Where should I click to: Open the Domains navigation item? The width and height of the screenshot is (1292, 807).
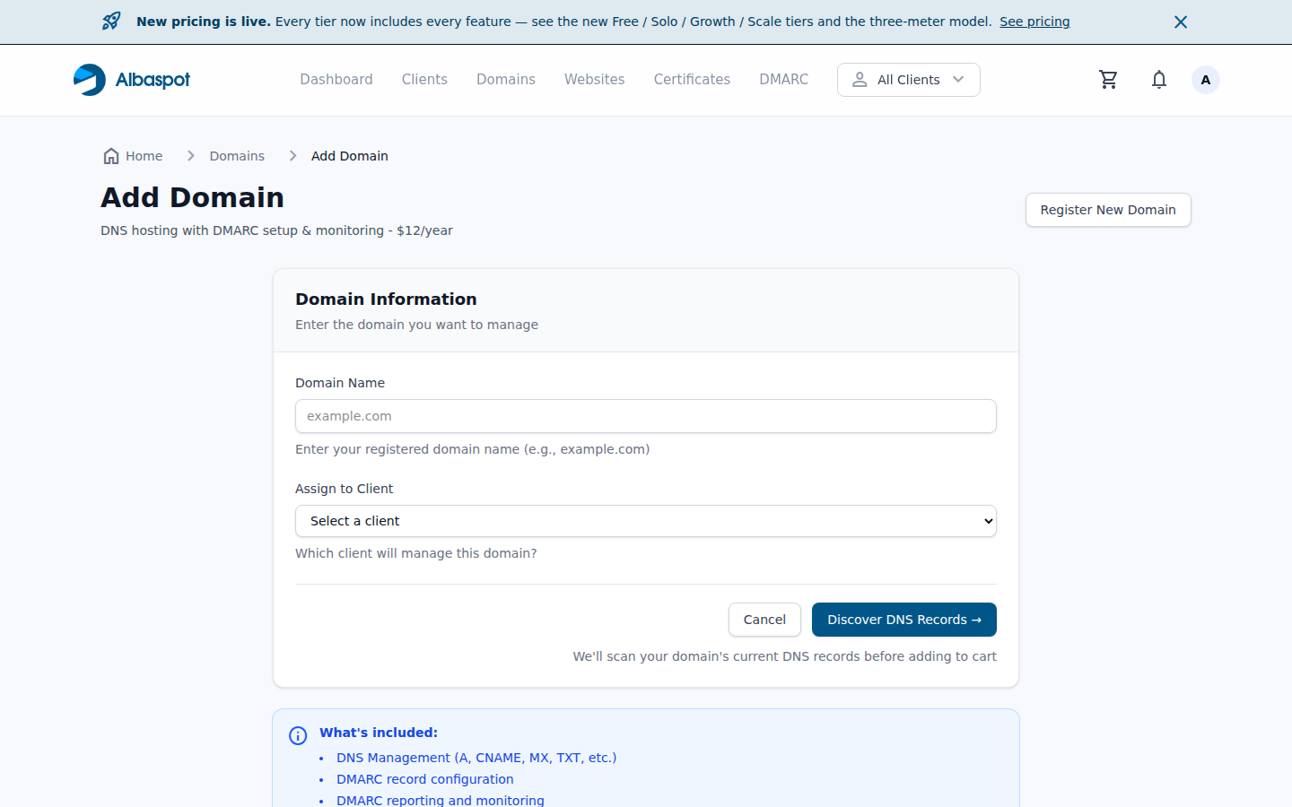tap(506, 80)
